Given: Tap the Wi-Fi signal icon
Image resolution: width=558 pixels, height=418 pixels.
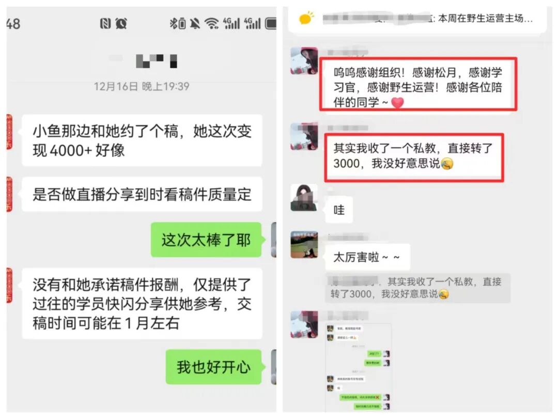Looking at the screenshot, I should (212, 23).
